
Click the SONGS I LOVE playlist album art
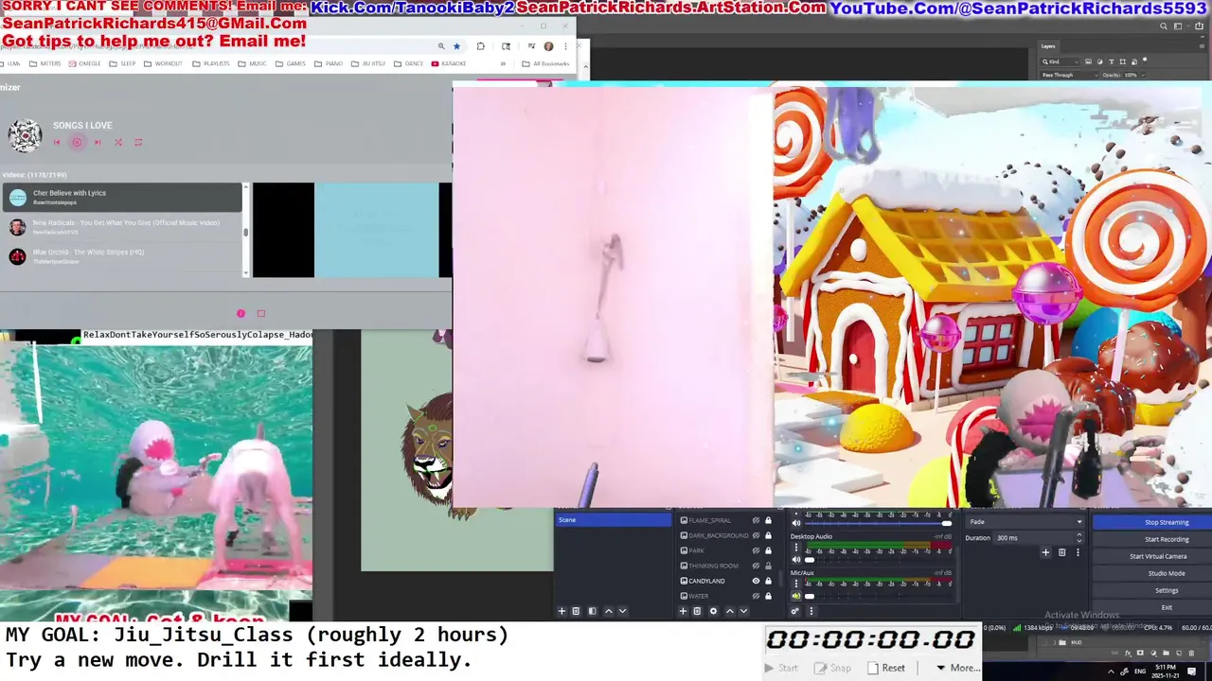click(x=25, y=134)
